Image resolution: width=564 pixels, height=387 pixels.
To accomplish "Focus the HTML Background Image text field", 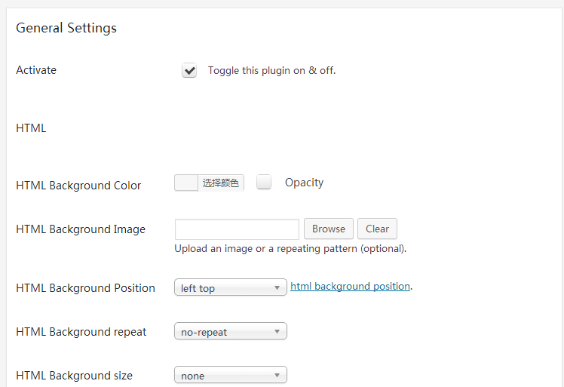I will (237, 229).
